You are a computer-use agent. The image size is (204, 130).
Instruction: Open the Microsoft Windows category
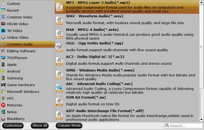click(23, 92)
